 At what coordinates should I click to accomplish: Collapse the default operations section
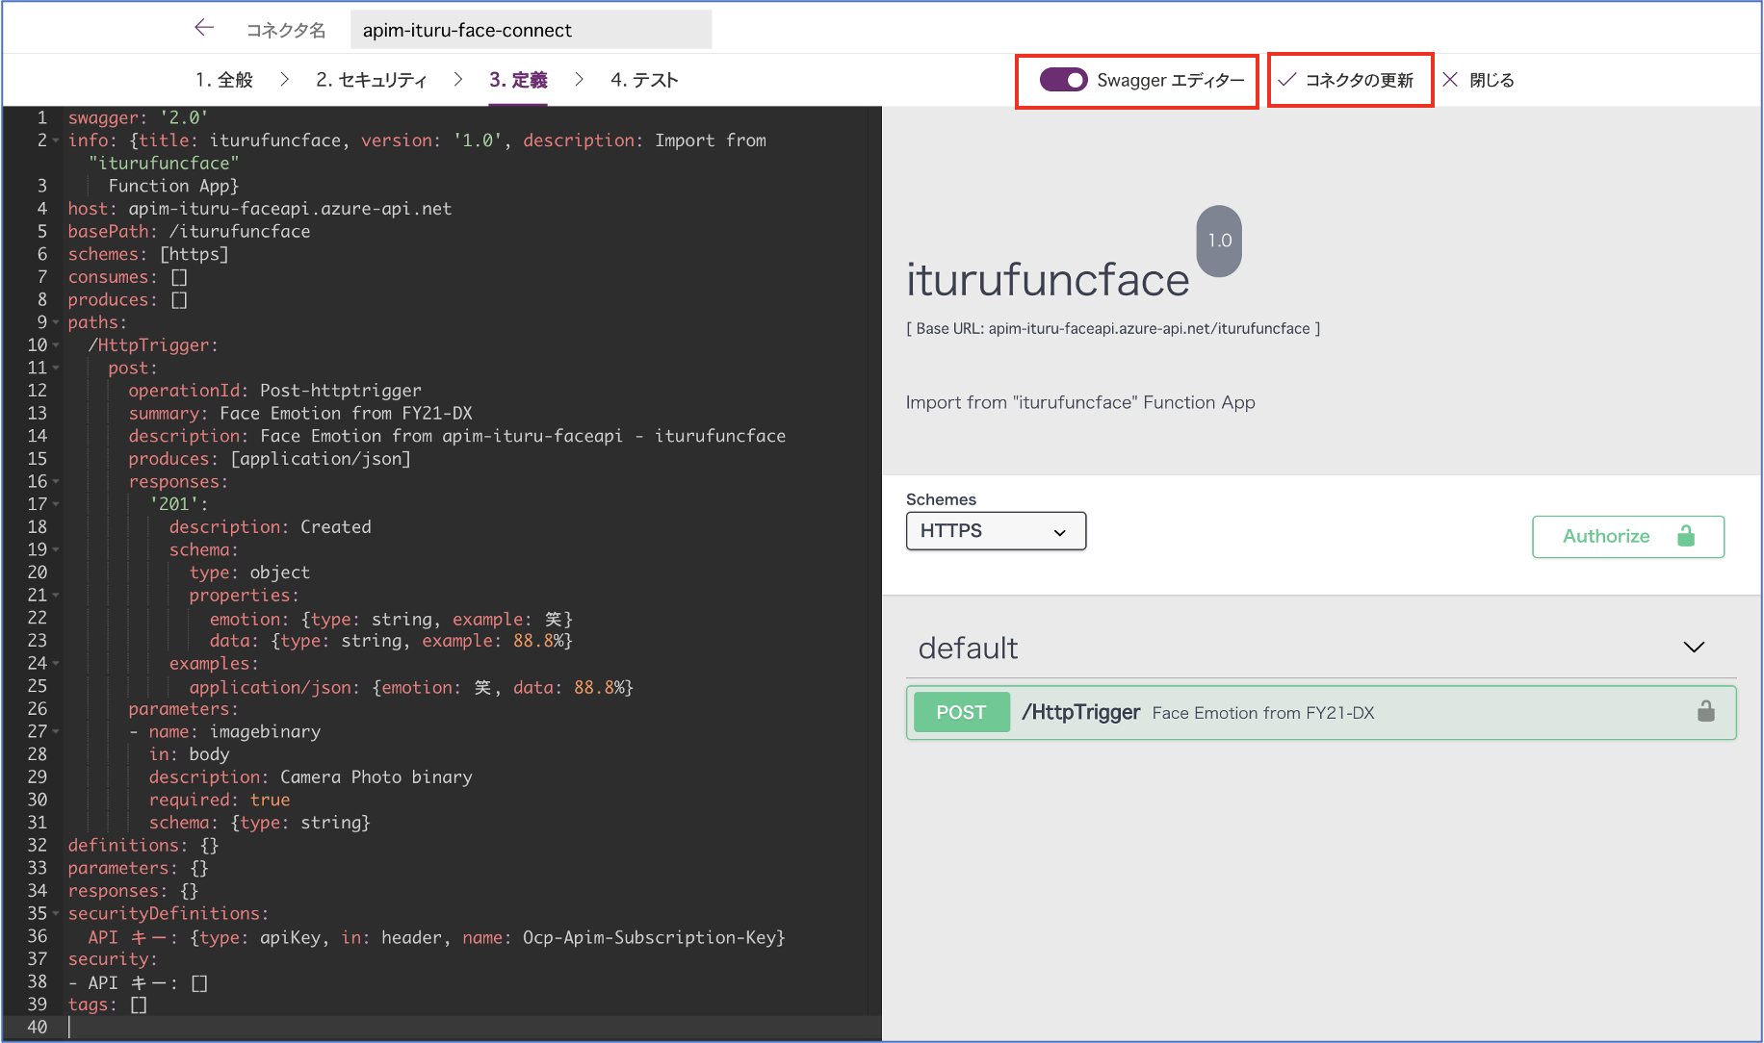point(1694,648)
